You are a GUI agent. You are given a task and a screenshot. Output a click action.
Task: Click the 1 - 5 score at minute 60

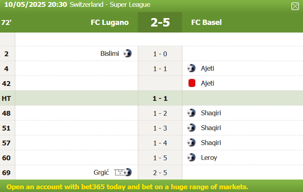(x=160, y=157)
